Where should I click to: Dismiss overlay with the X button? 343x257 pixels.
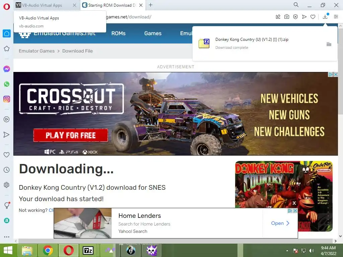[294, 203]
